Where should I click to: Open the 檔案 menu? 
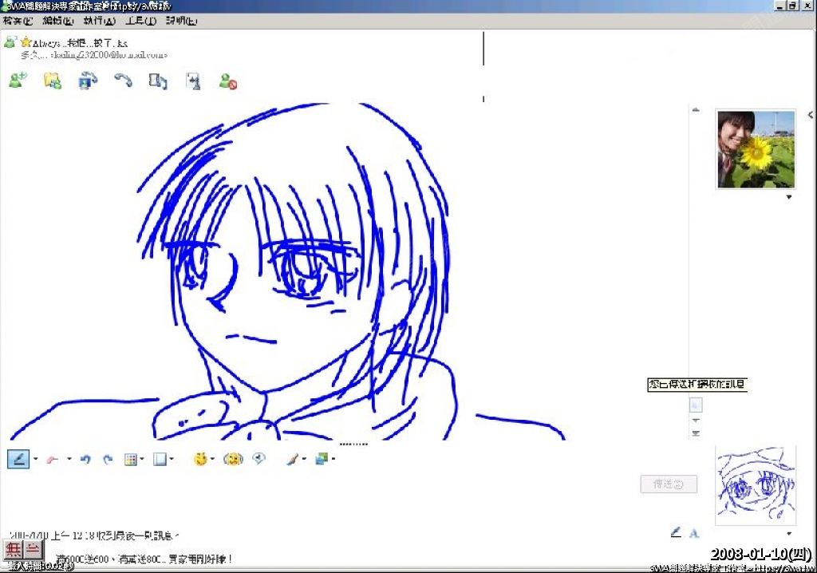click(x=18, y=21)
